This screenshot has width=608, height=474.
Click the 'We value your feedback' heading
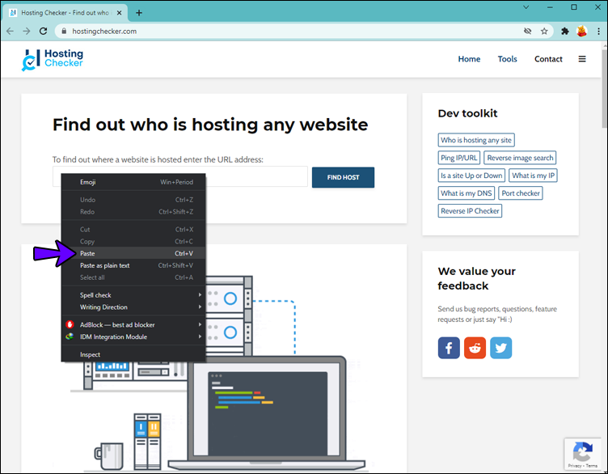476,278
